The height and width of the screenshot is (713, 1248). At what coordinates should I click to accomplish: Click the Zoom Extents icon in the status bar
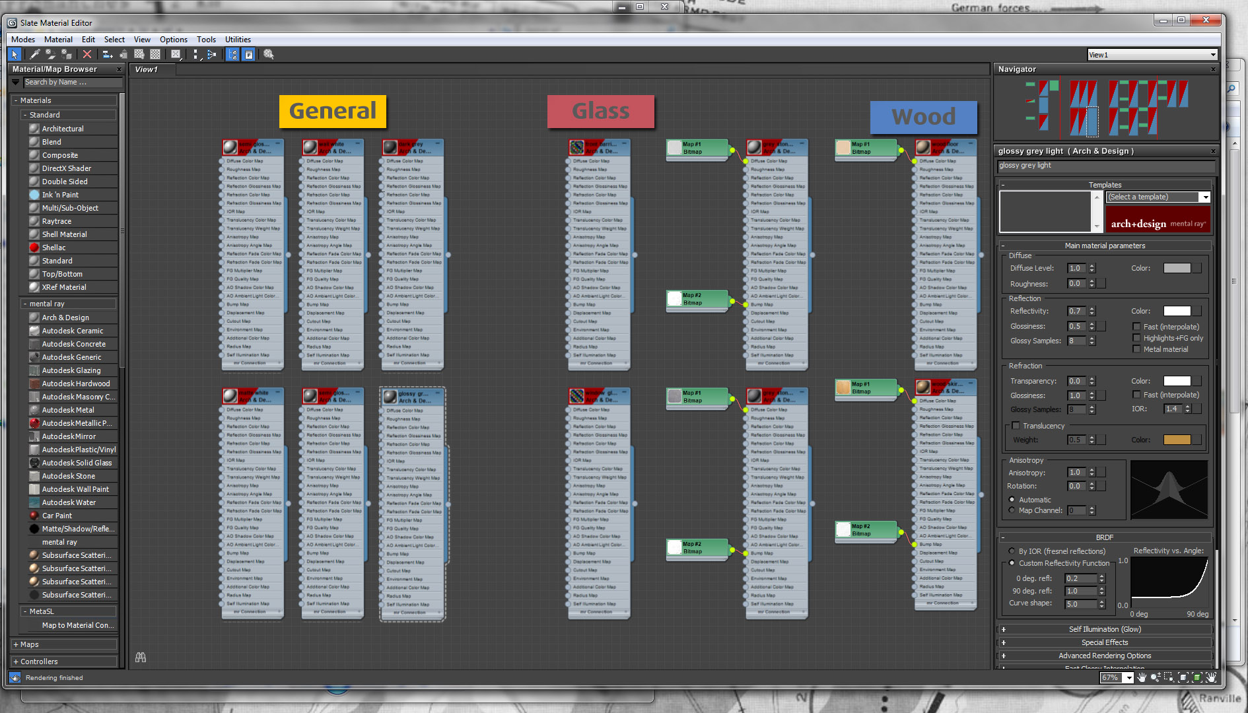tap(1183, 677)
